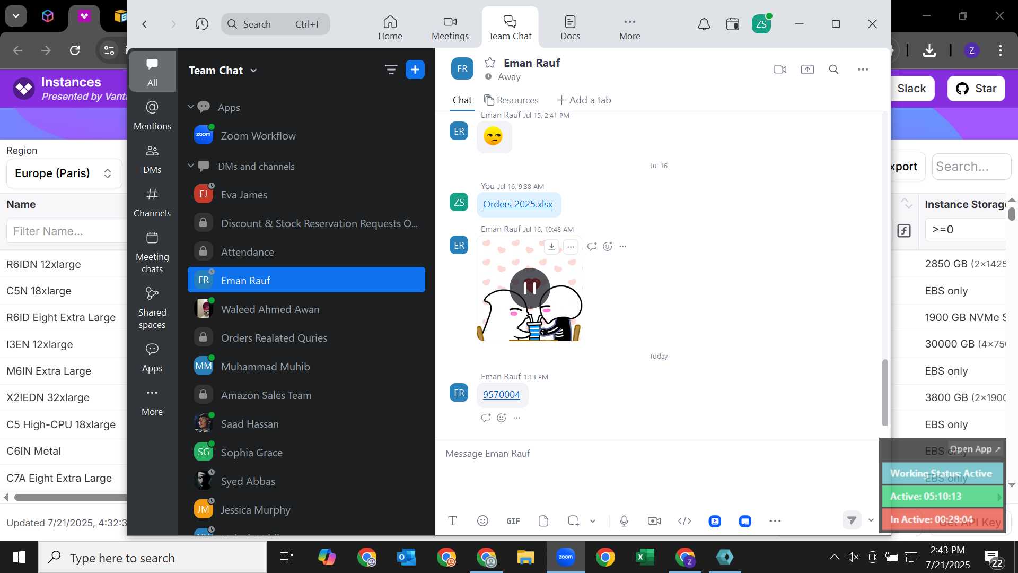Image resolution: width=1018 pixels, height=573 pixels.
Task: Click Add a tab in chat
Action: 584,100
